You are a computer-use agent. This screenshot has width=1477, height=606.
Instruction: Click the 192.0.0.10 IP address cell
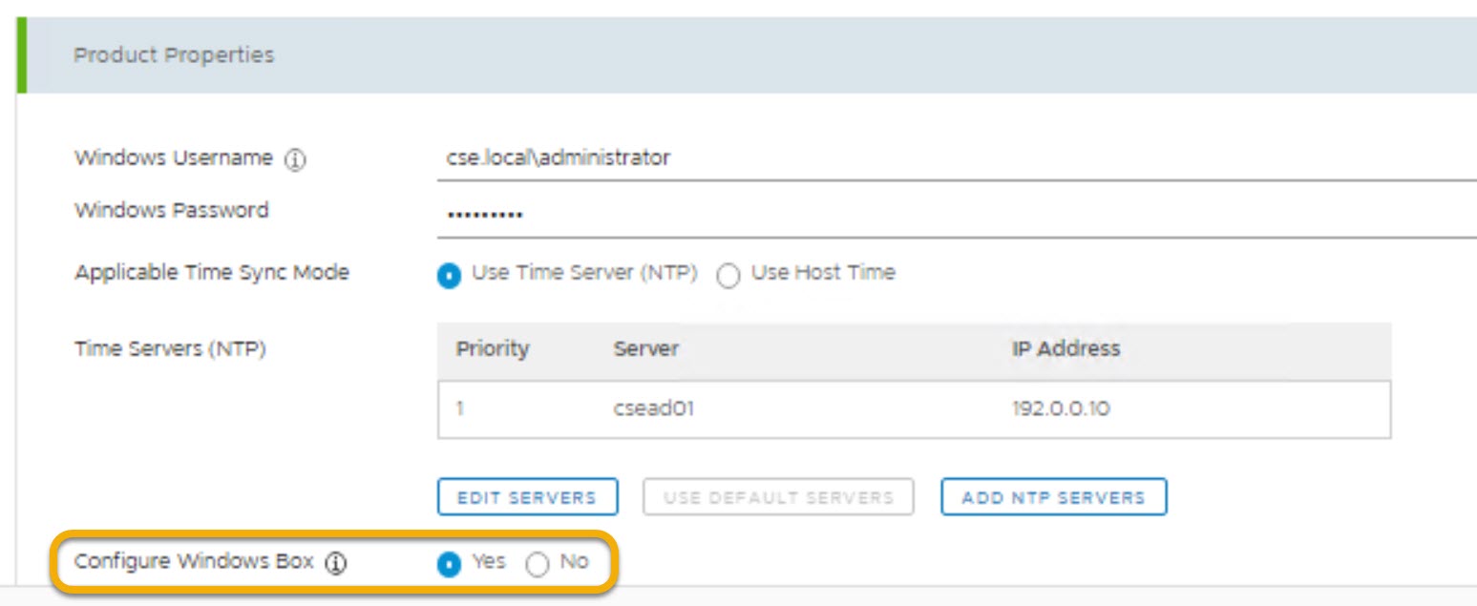[x=1061, y=409]
